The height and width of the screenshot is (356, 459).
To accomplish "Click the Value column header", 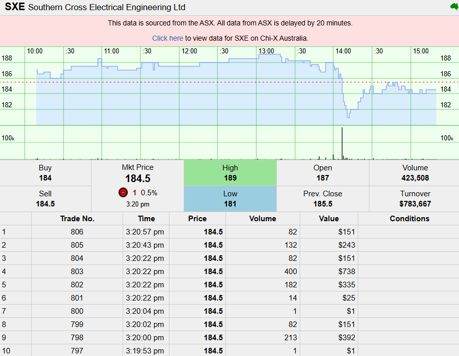I will 329,219.
